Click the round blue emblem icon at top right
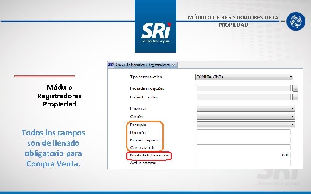The height and width of the screenshot is (194, 311). click(x=296, y=22)
